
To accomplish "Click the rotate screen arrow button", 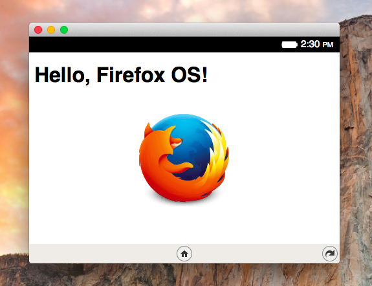I will pos(330,254).
